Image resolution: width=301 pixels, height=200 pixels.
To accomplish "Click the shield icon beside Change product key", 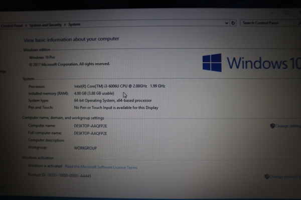I will point(267,176).
